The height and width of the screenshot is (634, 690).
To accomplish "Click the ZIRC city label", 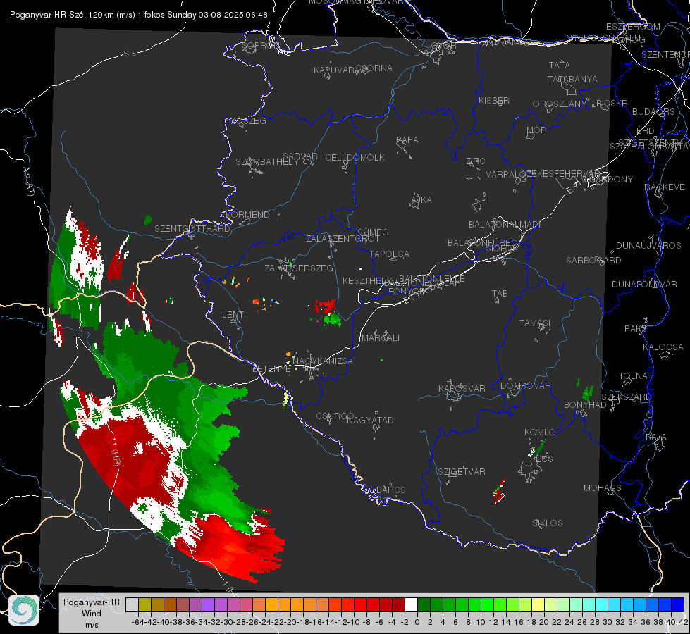I will pyautogui.click(x=476, y=161).
